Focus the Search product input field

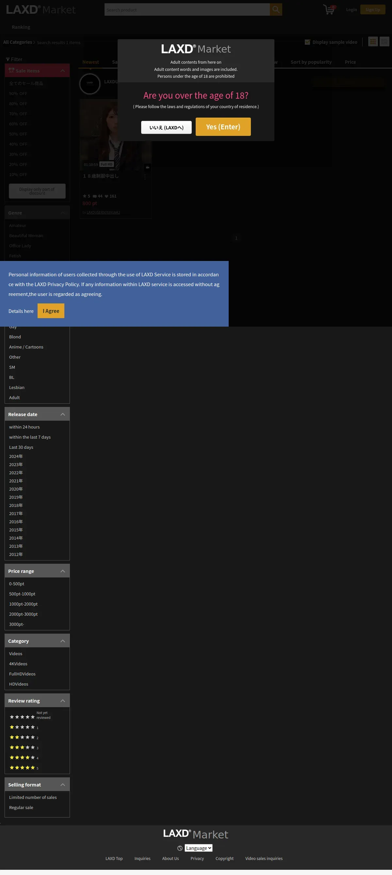[187, 9]
